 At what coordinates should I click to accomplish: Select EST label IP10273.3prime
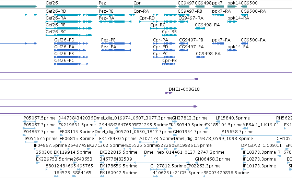click(259, 159)
